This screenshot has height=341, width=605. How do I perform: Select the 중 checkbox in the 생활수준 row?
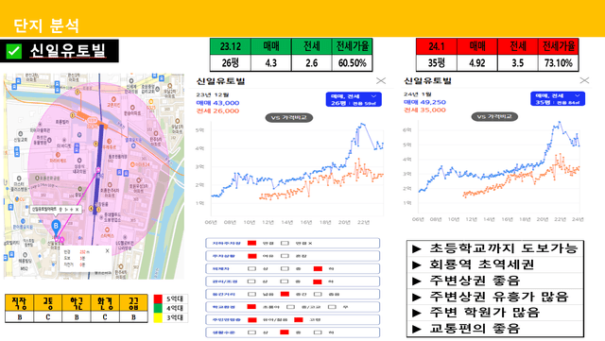(285, 332)
